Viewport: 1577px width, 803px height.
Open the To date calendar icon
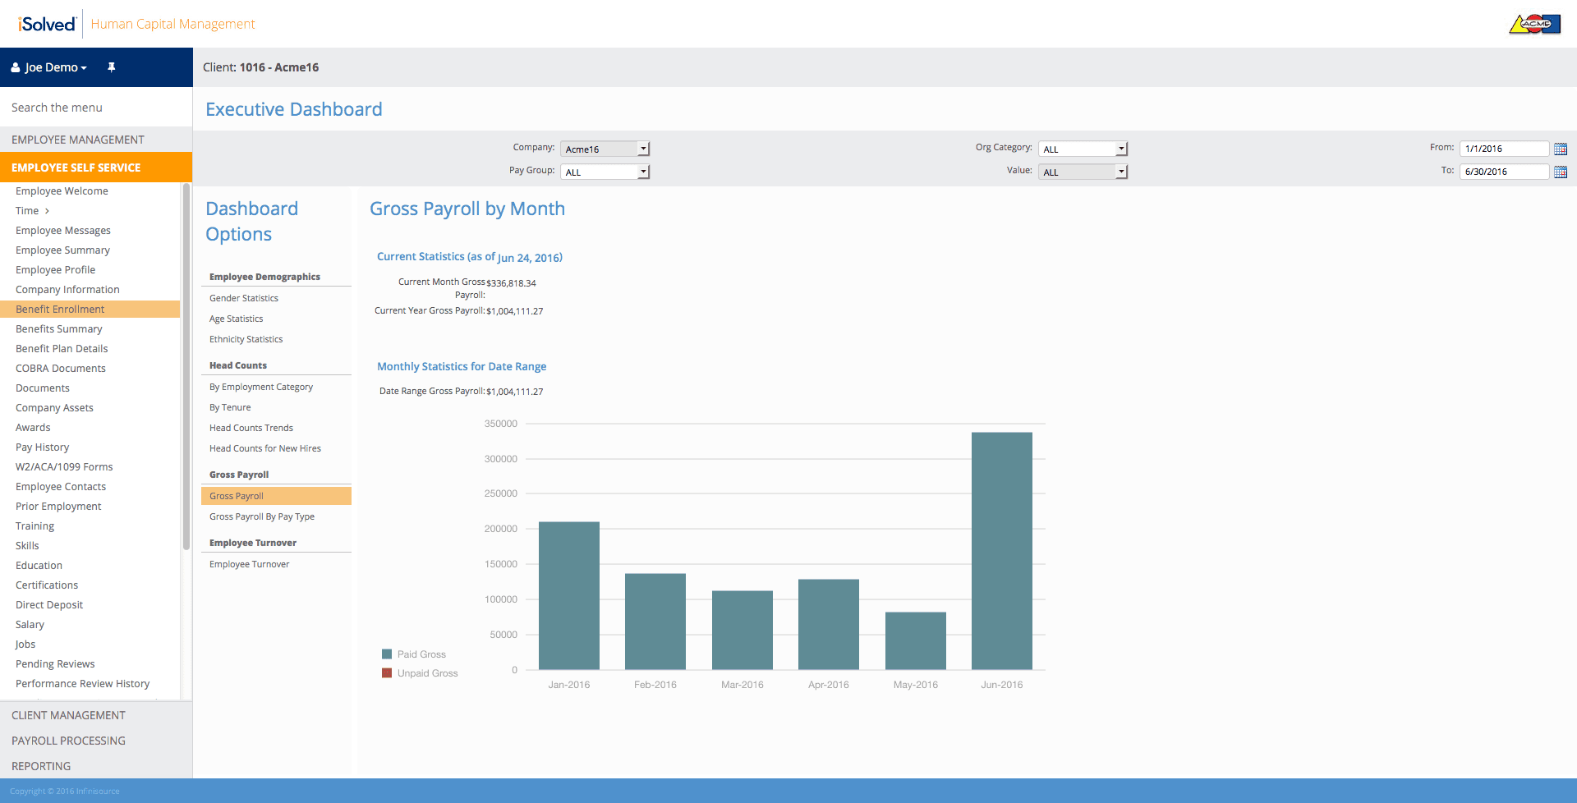(x=1561, y=172)
